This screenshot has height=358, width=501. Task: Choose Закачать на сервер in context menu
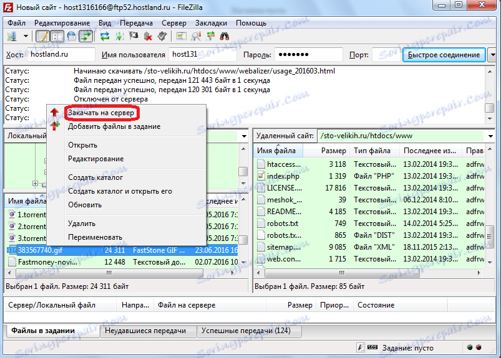[x=101, y=113]
